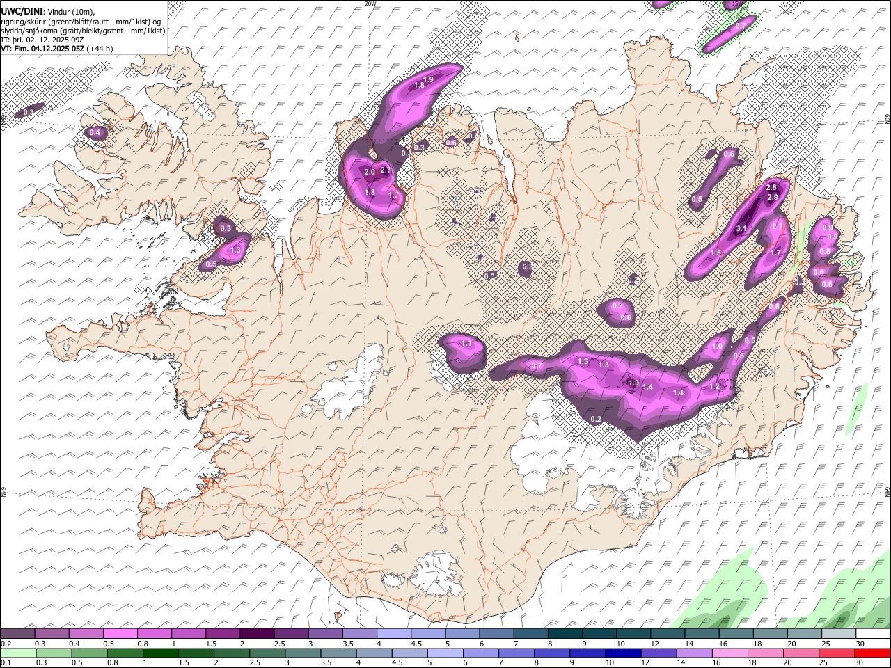Click the init time 'IT: þri. 02. 12. 2025 09Z'
The width and height of the screenshot is (891, 668).
point(42,40)
